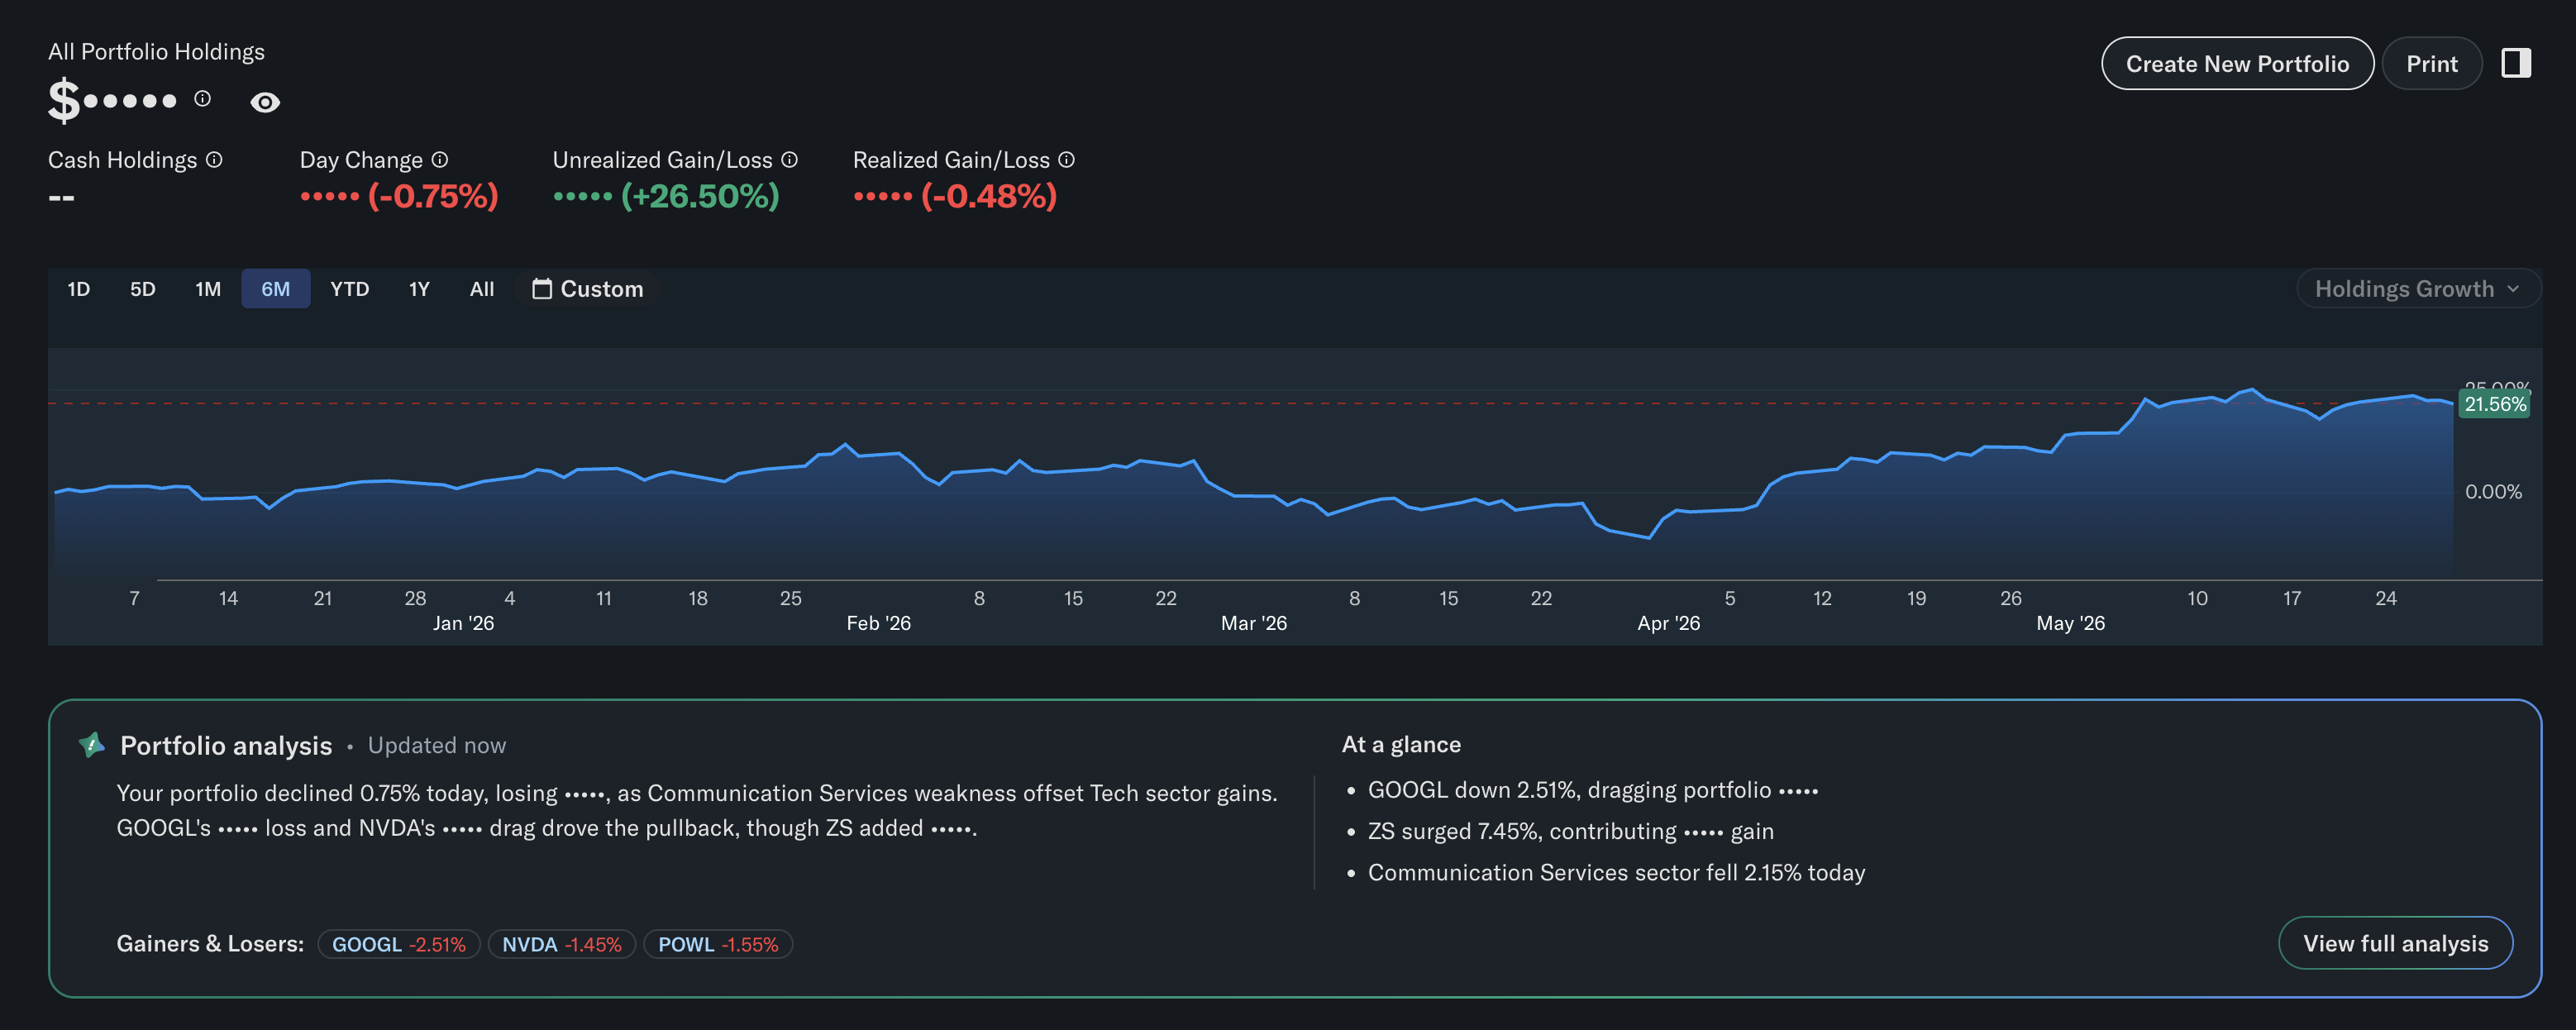Click the 'Updated now' status text
This screenshot has height=1030, width=2576.
click(437, 745)
